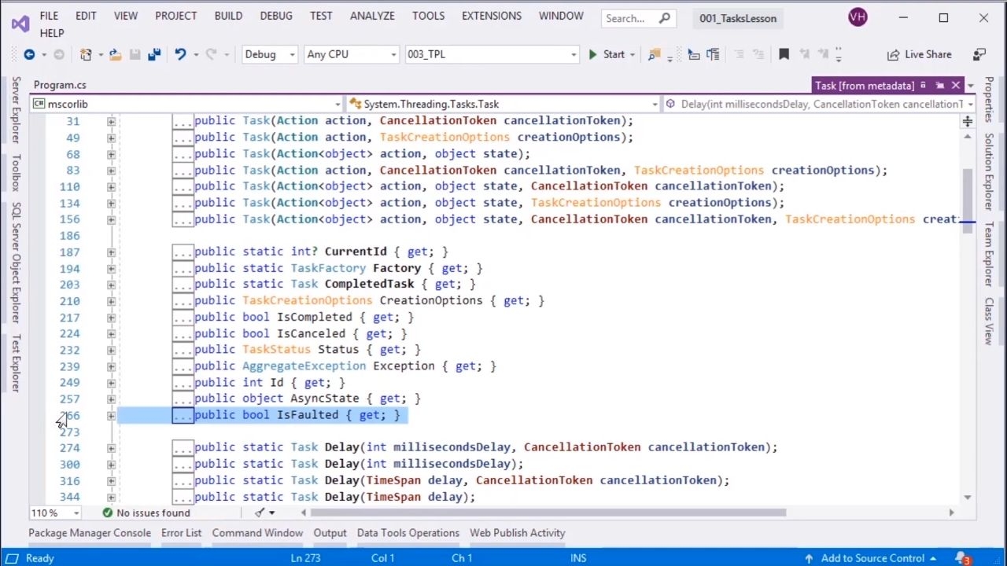Open the Send Feedback icon
This screenshot has height=566, width=1007.
979,54
